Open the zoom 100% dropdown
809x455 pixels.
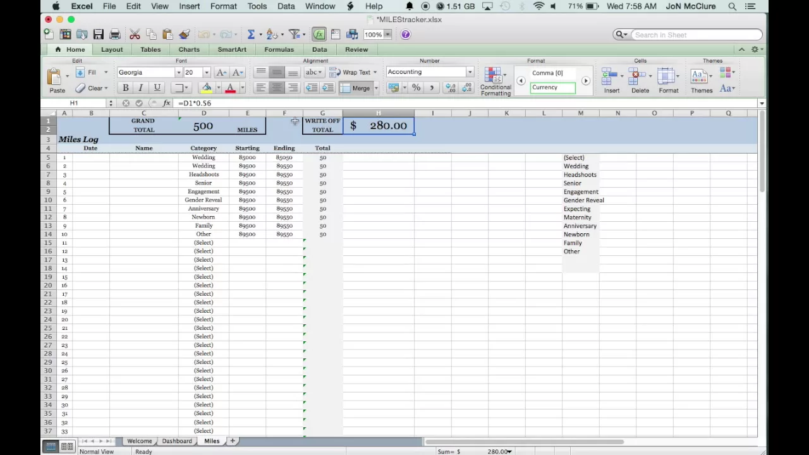(388, 34)
